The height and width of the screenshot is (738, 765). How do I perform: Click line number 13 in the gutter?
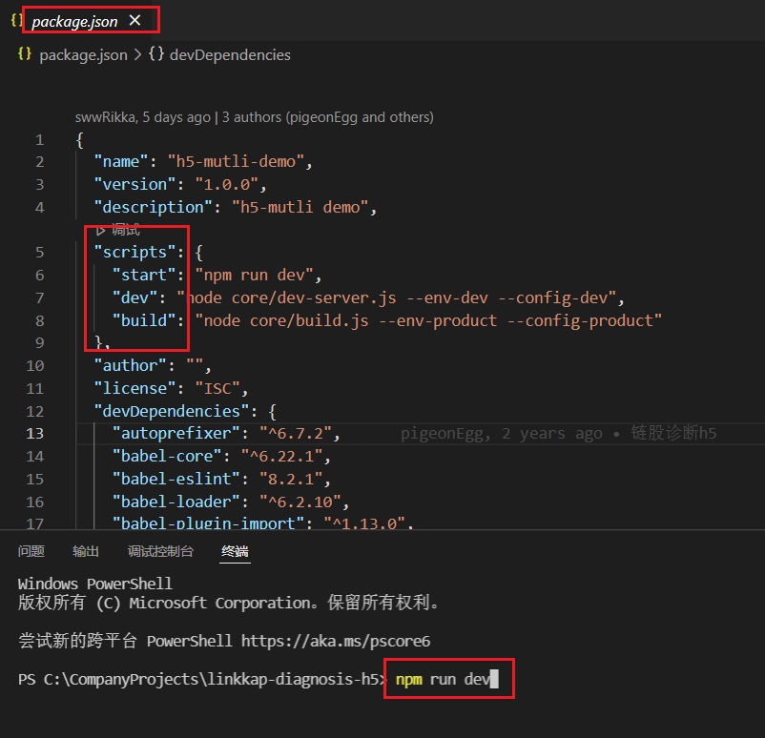[x=34, y=434]
